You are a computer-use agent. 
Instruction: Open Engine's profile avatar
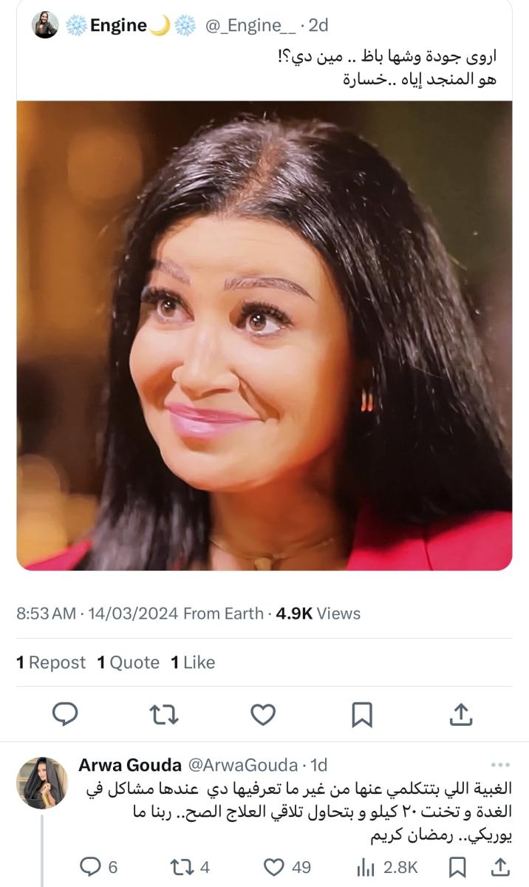(45, 25)
